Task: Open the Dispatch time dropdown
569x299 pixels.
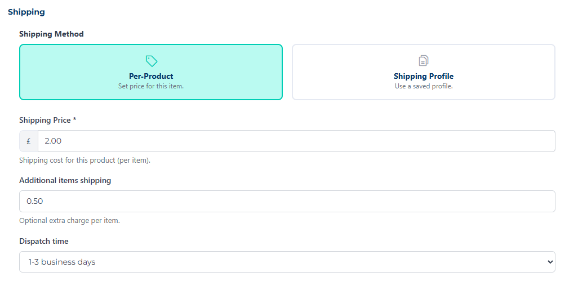Action: click(287, 262)
